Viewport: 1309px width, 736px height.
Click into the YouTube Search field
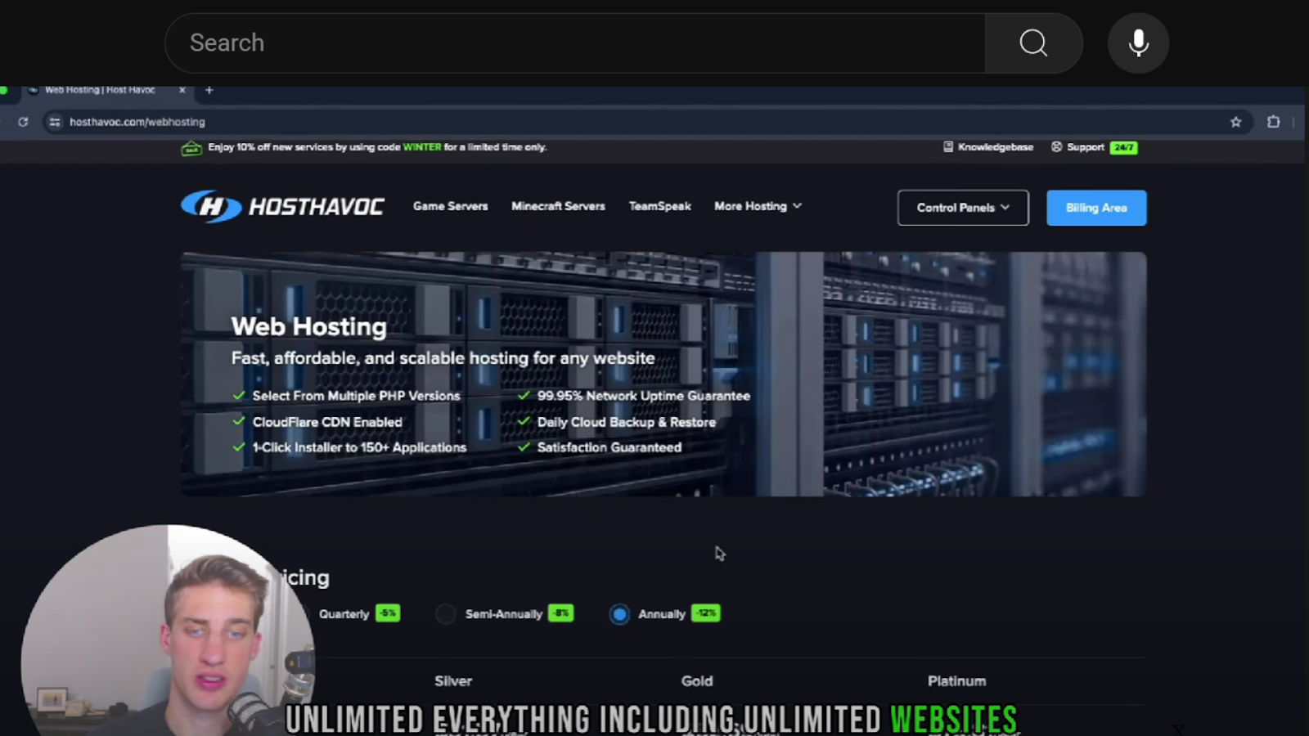[x=575, y=43]
